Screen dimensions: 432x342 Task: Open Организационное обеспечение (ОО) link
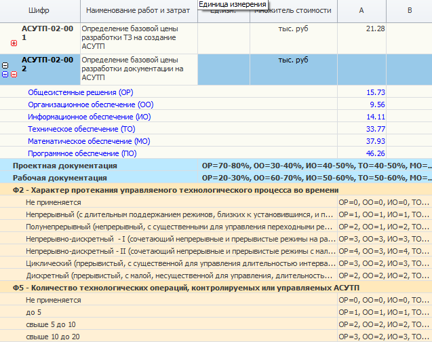pos(91,104)
